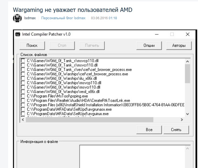198x168 pixels.
Task: Click the post date 03.06.2016 01:18
Action: coord(104,18)
